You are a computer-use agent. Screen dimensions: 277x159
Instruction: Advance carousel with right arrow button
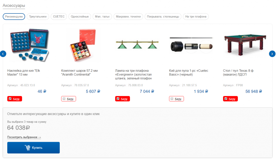[x=272, y=54]
